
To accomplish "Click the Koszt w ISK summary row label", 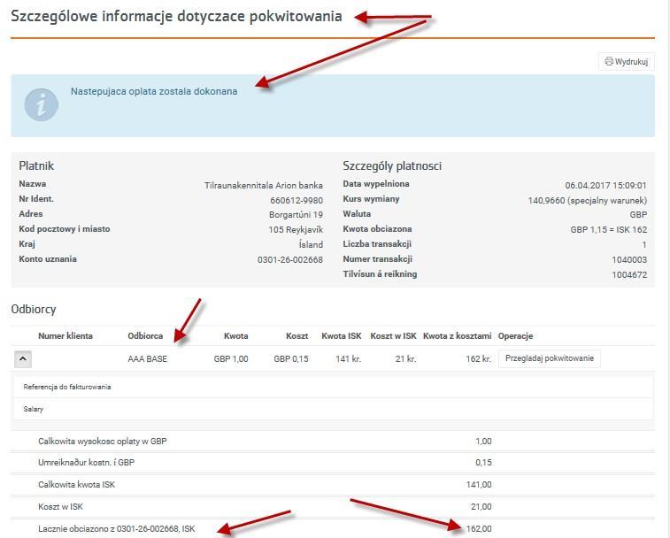I will pyautogui.click(x=60, y=507).
